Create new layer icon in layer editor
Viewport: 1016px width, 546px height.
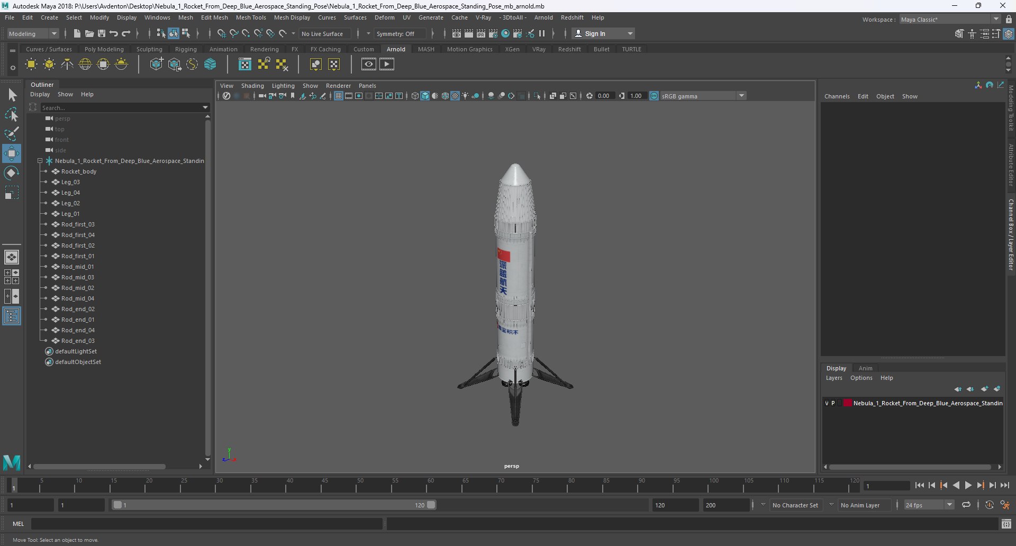(984, 389)
